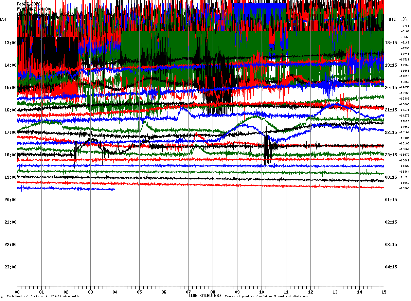The image size is (411, 301).
Task: Click the 00:15 UTC row label
Action: pyautogui.click(x=391, y=177)
